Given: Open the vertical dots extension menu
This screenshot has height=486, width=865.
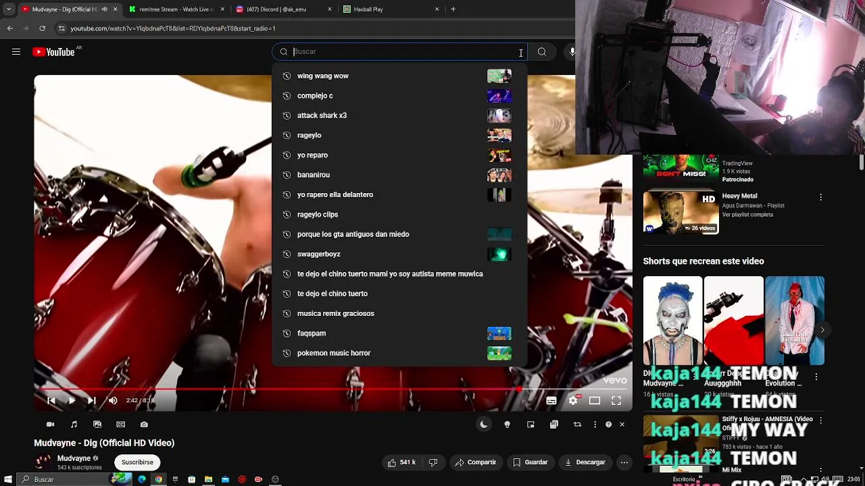Looking at the screenshot, I should 595,425.
